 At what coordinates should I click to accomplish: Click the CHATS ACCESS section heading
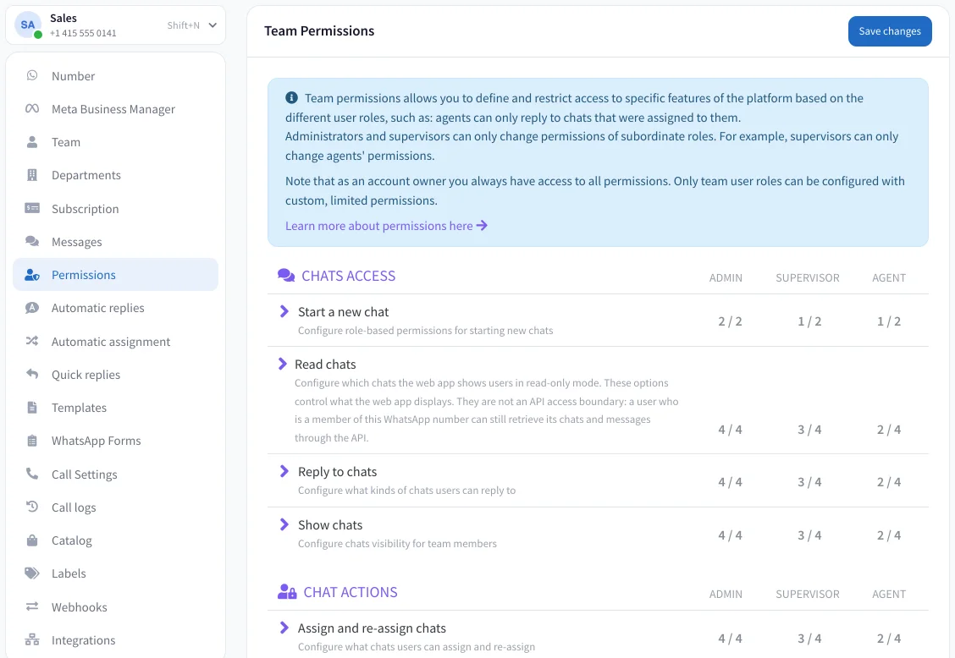pos(348,276)
